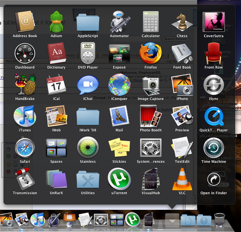Open Preview from the Dock
Viewport: 241px width, 232px height.
[x=22, y=220]
